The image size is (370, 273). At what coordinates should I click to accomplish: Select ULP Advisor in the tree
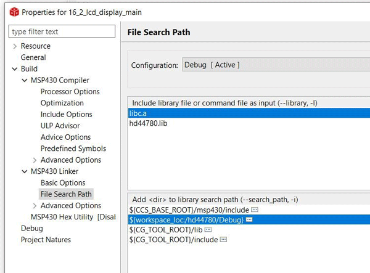(60, 126)
